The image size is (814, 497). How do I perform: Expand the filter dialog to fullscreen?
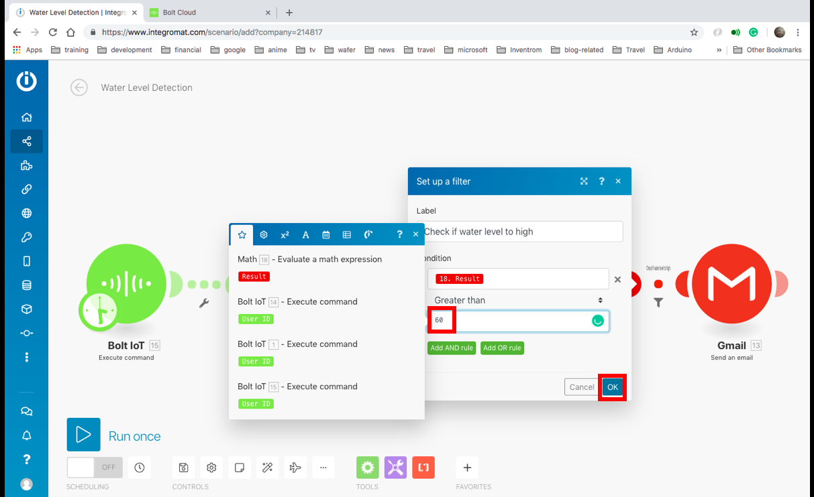[584, 182]
